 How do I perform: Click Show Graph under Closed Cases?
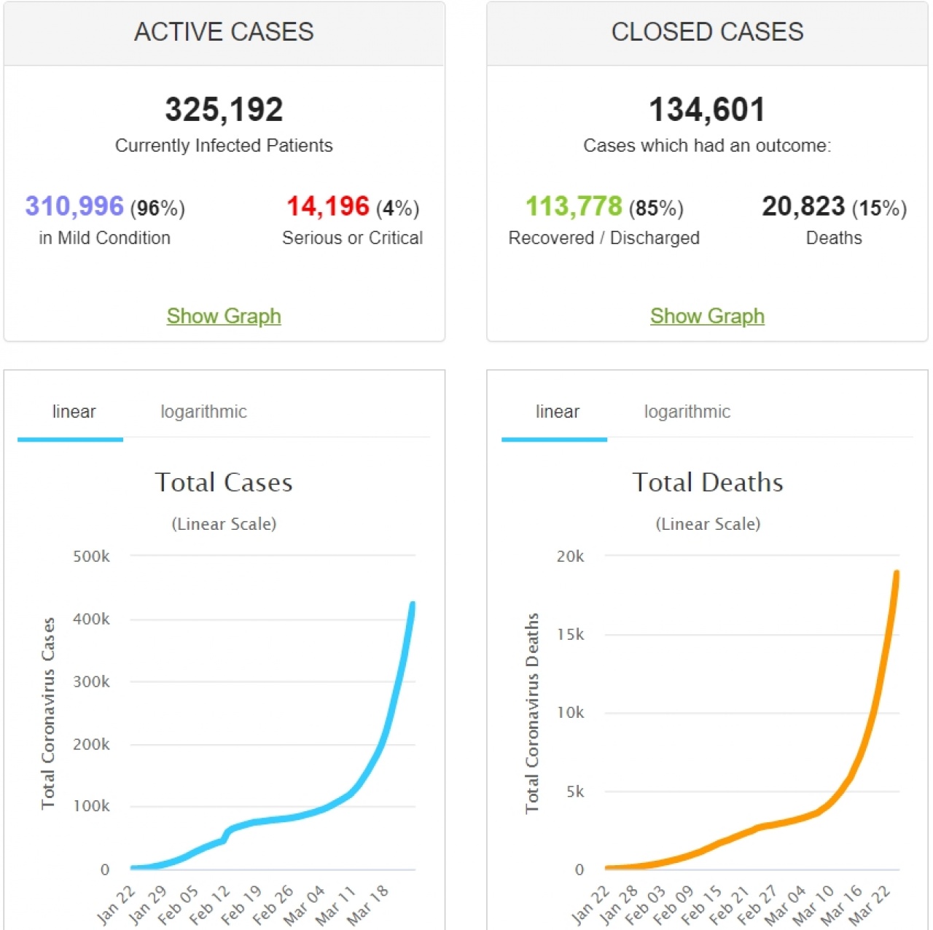(x=707, y=316)
